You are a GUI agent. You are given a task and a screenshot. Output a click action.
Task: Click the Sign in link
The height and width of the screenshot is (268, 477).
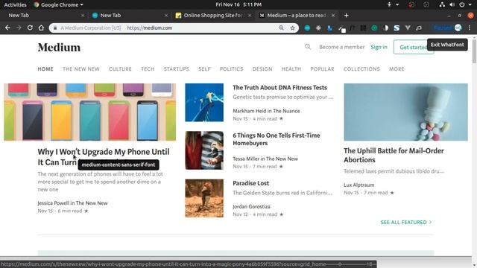pyautogui.click(x=379, y=47)
